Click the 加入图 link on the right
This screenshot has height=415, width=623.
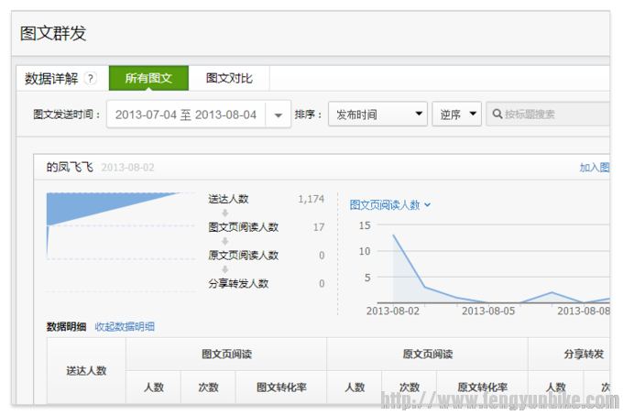pyautogui.click(x=594, y=168)
